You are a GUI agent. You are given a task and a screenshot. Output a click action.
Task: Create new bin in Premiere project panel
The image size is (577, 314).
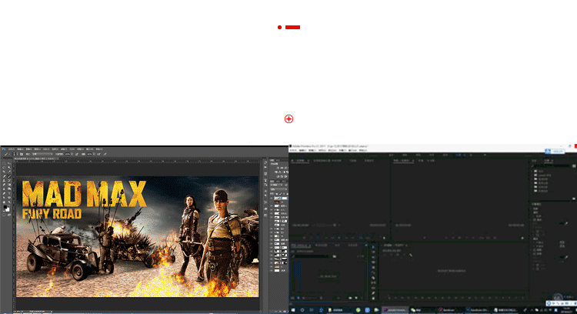[350, 298]
